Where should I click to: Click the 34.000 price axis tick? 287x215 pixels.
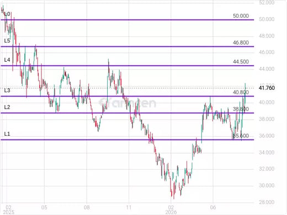coord(267,152)
